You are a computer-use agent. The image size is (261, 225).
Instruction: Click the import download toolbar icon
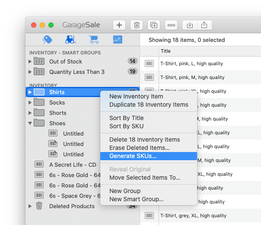pos(189,25)
